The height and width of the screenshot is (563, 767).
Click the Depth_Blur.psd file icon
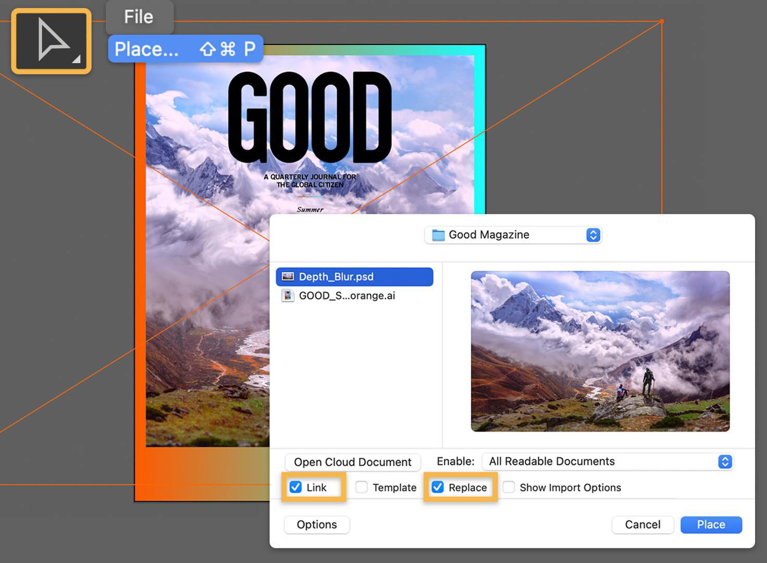(288, 276)
